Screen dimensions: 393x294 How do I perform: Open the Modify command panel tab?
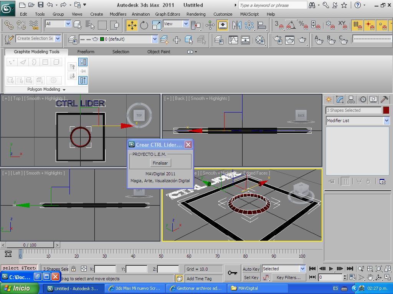(340, 100)
